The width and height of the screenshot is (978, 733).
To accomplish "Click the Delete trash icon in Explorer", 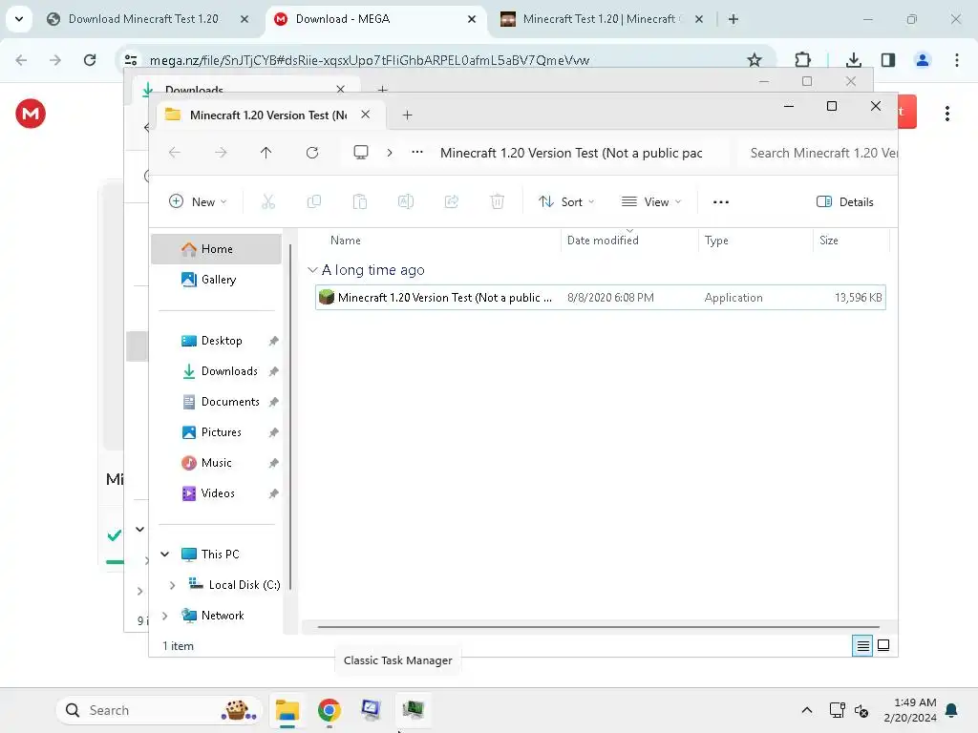I will pos(497,201).
